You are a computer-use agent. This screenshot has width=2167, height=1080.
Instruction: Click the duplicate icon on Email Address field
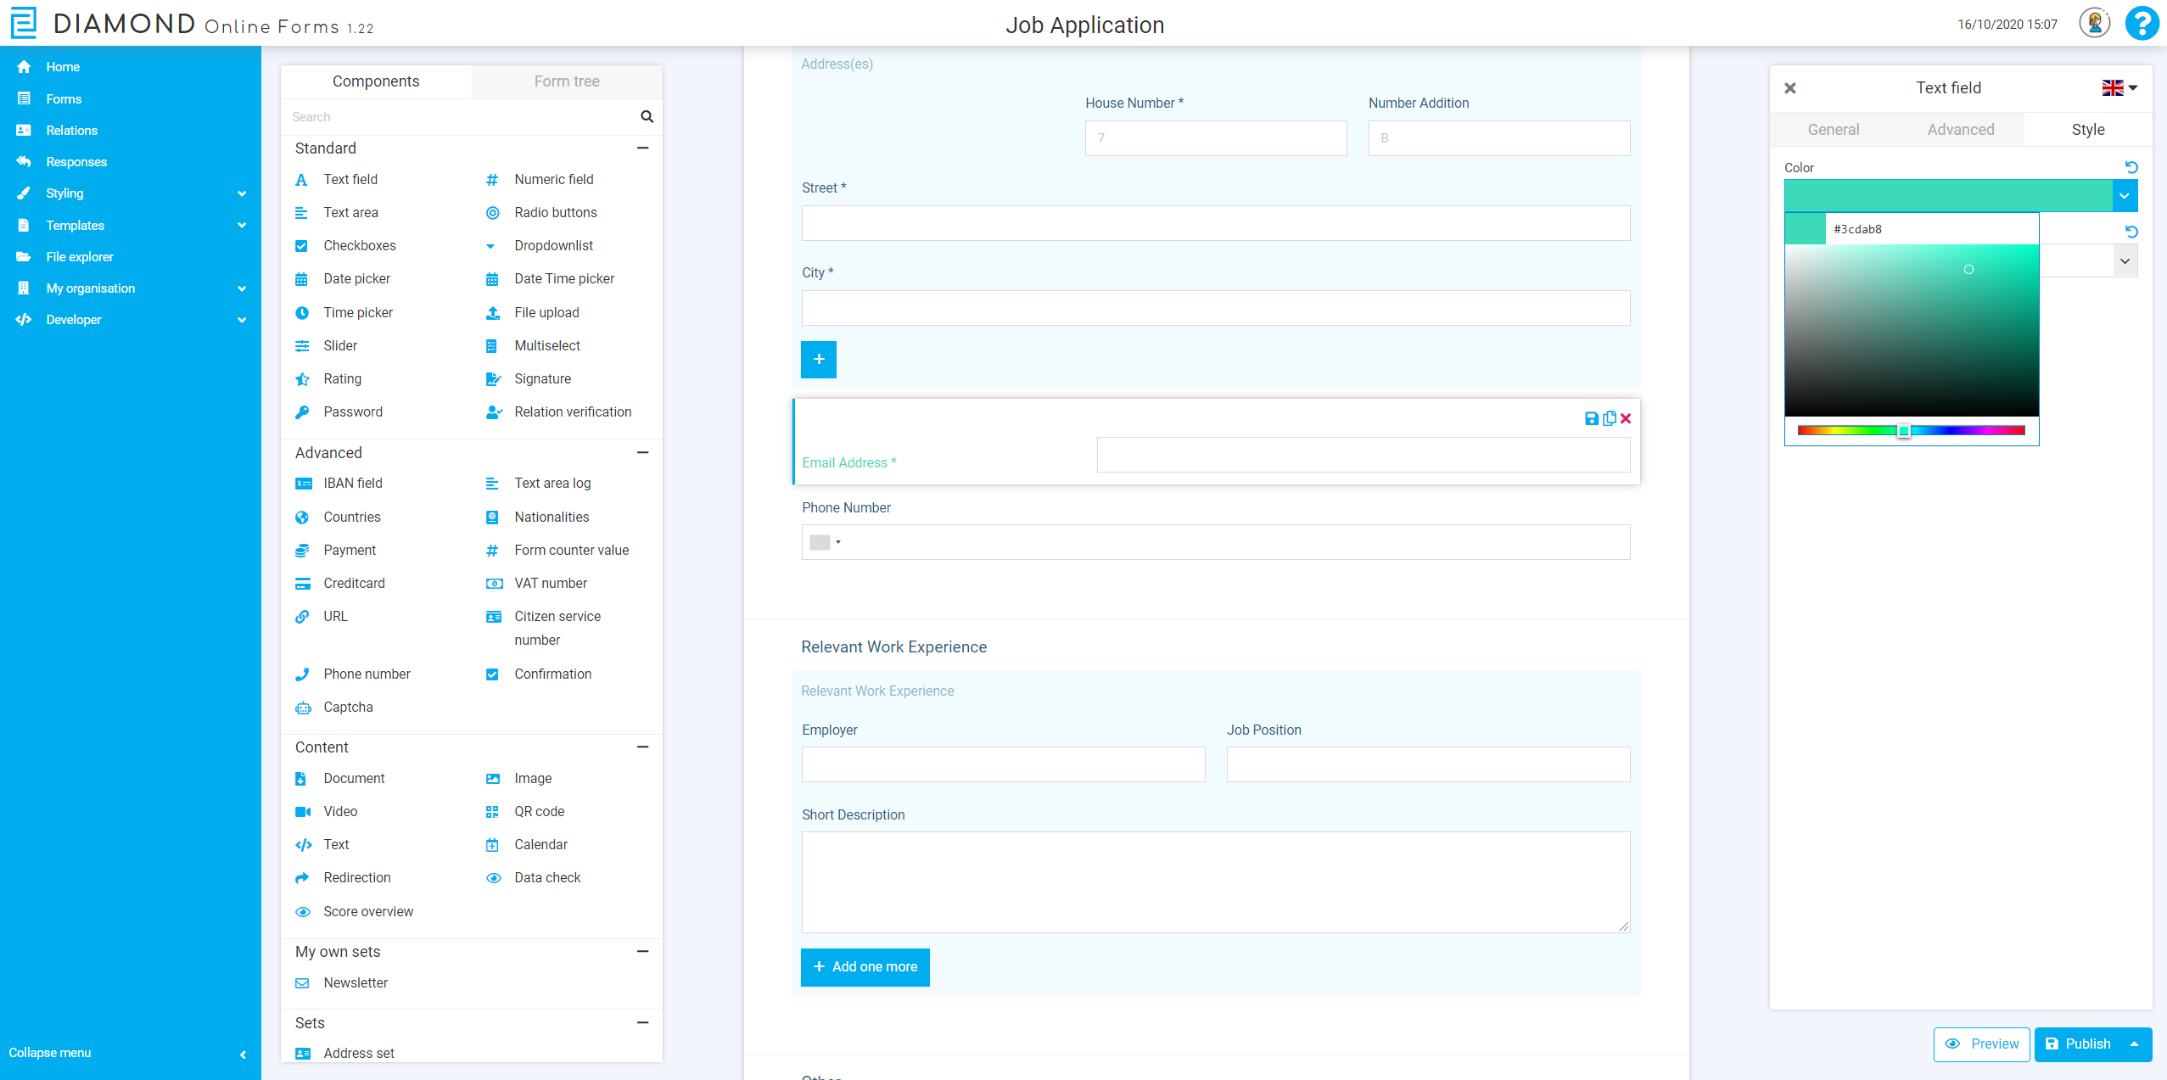pyautogui.click(x=1609, y=418)
